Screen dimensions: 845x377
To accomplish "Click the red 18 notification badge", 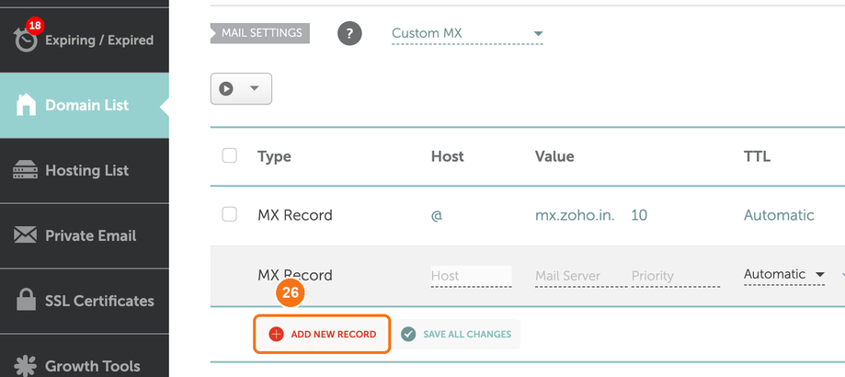I will click(35, 26).
